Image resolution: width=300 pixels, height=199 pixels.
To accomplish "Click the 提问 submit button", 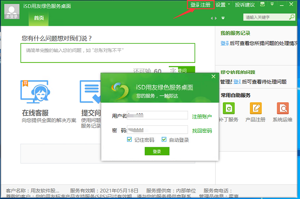I will pos(182,70).
